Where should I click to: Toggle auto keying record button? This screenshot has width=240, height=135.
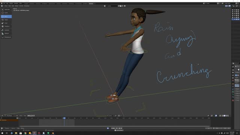(108, 128)
